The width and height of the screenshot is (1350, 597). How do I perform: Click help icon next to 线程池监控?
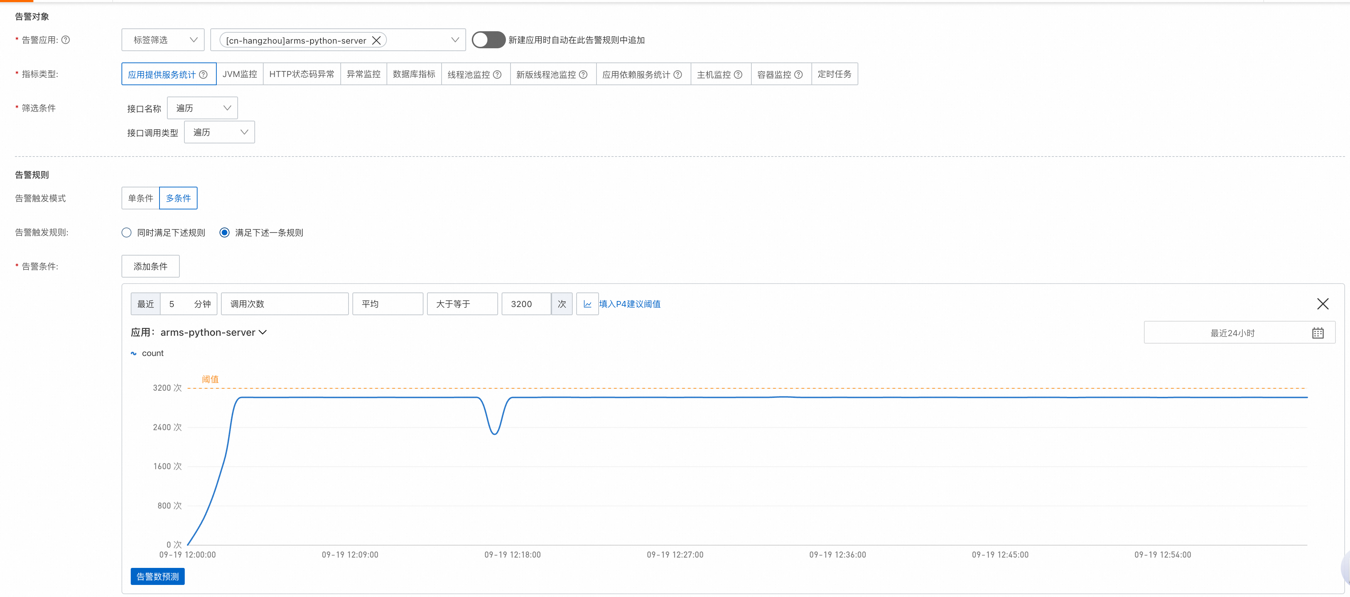pyautogui.click(x=497, y=75)
